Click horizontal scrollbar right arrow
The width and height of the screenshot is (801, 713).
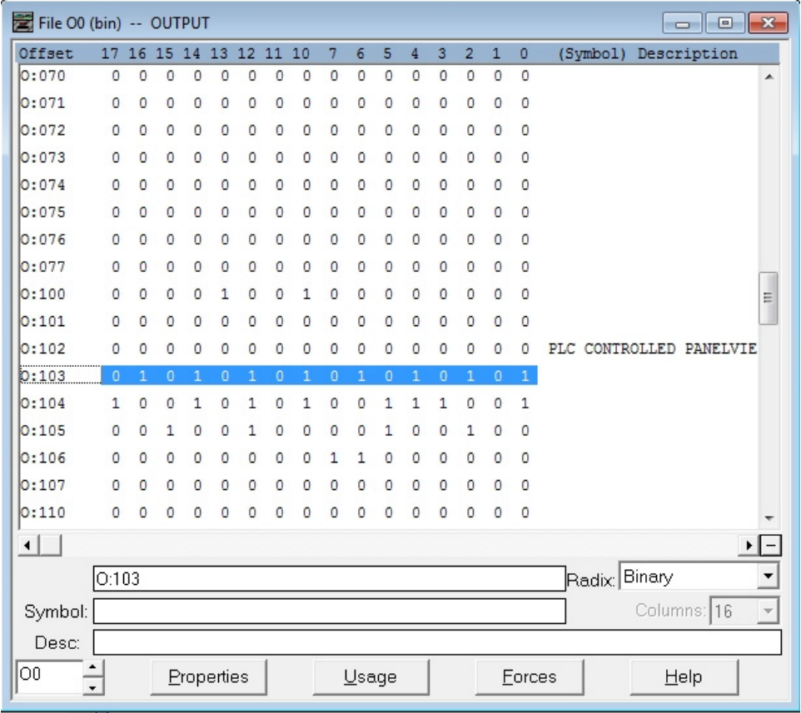click(x=749, y=545)
